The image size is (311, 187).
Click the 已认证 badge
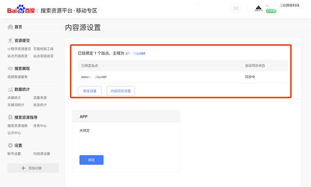click(271, 11)
